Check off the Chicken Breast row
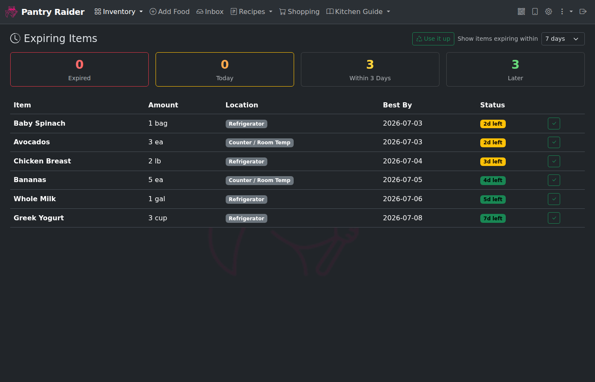Image resolution: width=595 pixels, height=382 pixels. pyautogui.click(x=554, y=161)
